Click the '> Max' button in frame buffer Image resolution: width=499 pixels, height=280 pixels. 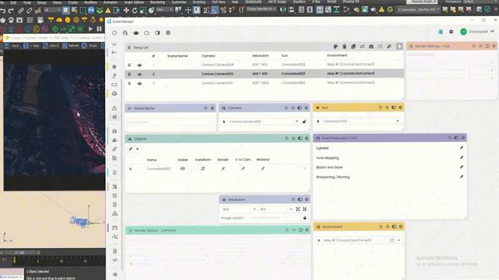click(x=31, y=46)
